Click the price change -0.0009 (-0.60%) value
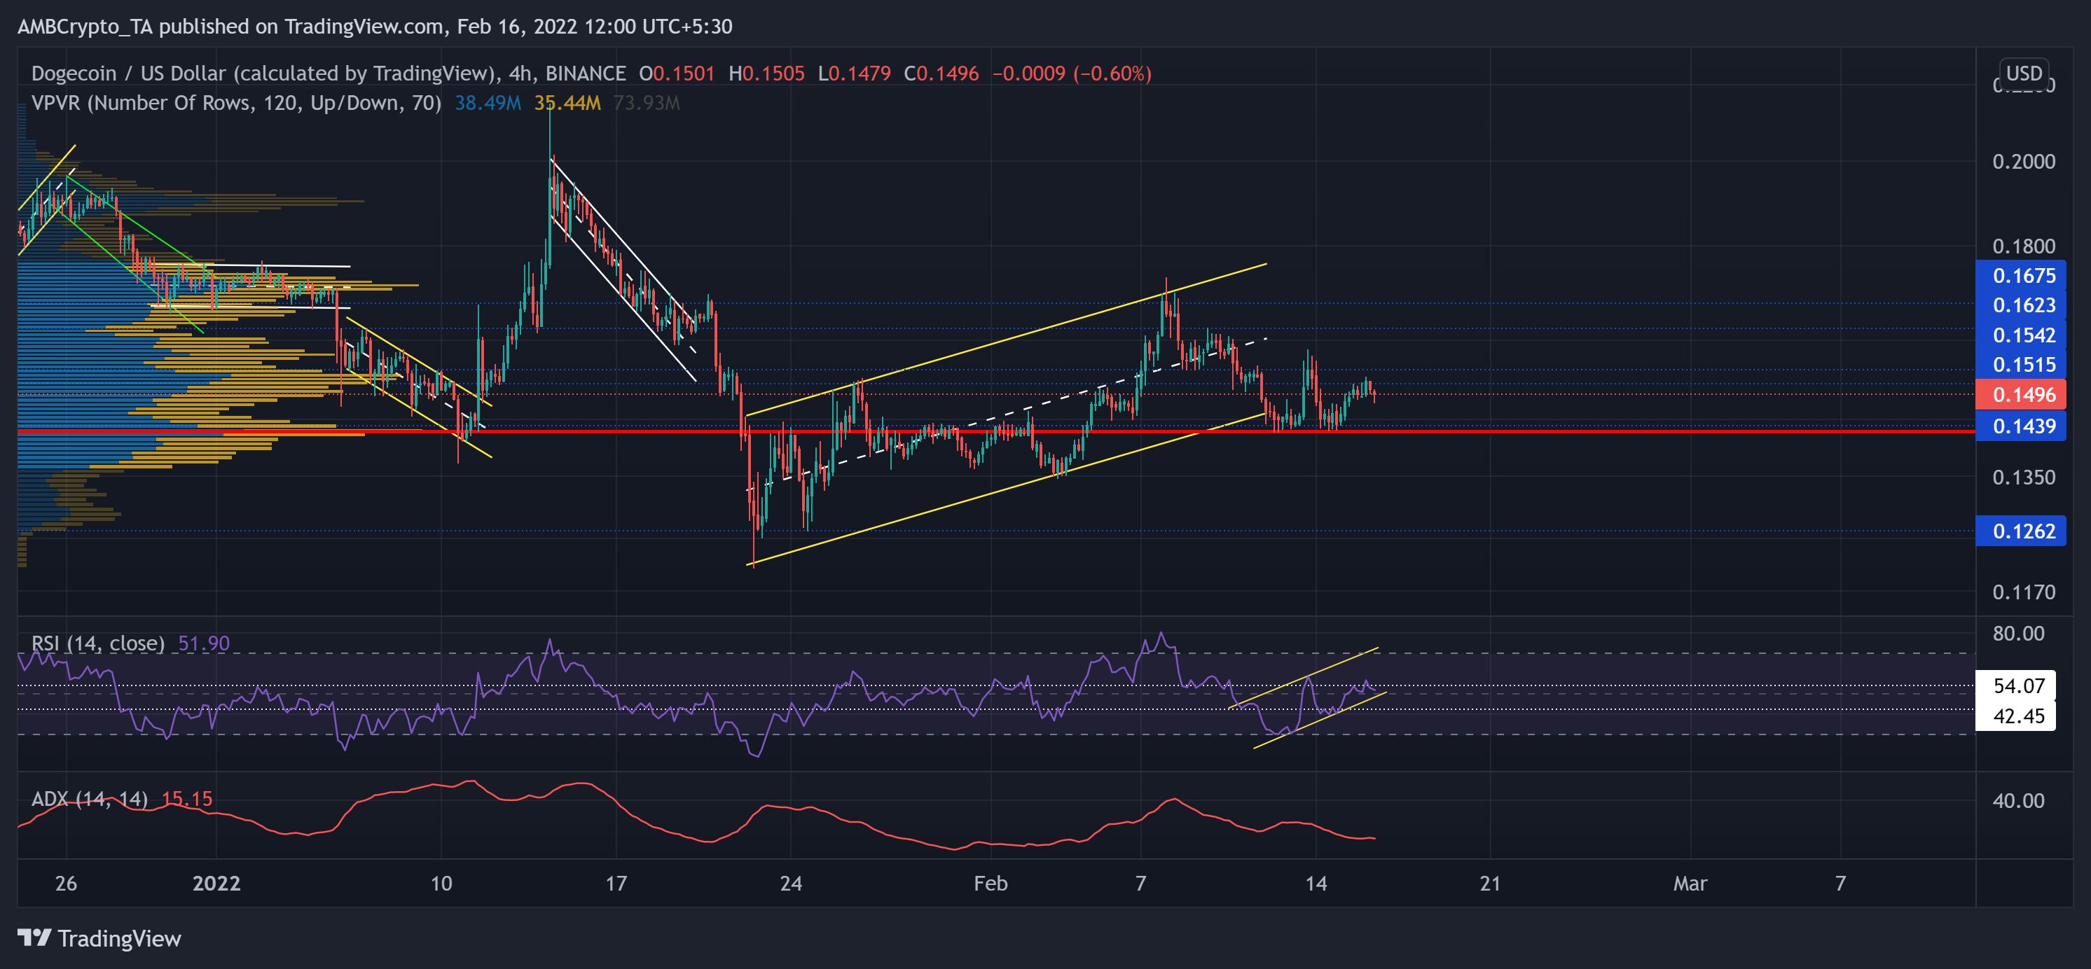The height and width of the screenshot is (969, 2091). pos(1072,73)
